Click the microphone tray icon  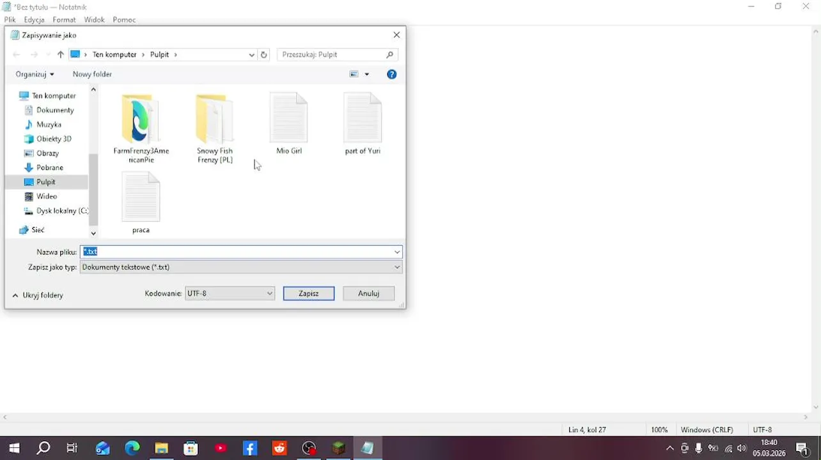(699, 448)
